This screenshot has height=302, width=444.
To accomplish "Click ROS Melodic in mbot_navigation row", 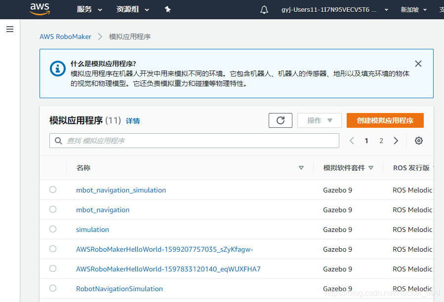I will (412, 210).
